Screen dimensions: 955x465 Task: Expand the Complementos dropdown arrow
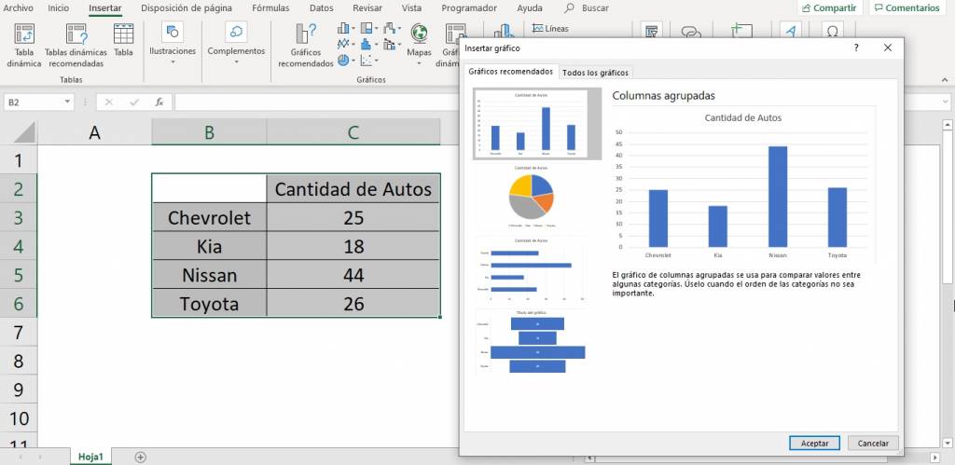coord(236,62)
